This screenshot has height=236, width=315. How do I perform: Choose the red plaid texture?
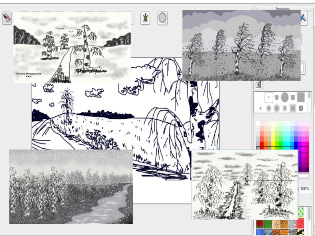(260, 224)
